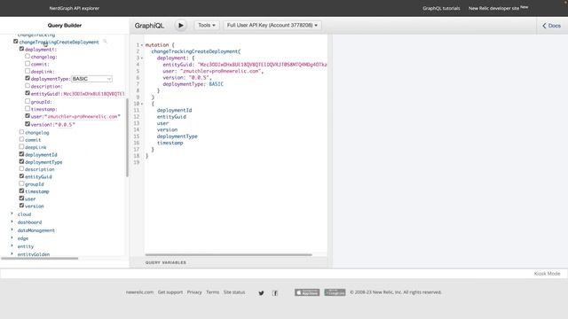
Task: Click the Facebook icon in footer
Action: [x=275, y=293]
